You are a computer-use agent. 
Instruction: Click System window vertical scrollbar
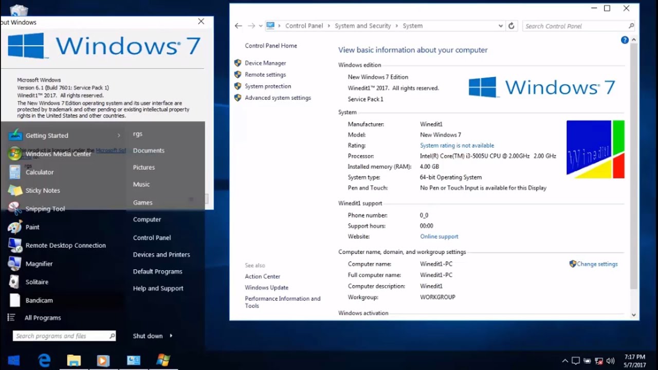point(633,166)
